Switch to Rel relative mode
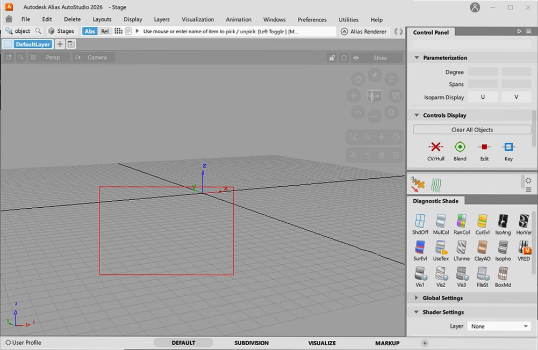538x350 pixels. point(105,31)
